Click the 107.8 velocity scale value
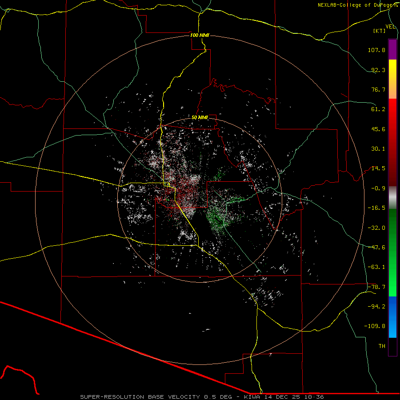 coord(376,50)
